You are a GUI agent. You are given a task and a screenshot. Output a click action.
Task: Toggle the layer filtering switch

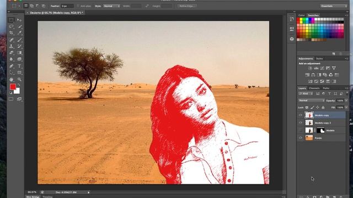click(347, 93)
